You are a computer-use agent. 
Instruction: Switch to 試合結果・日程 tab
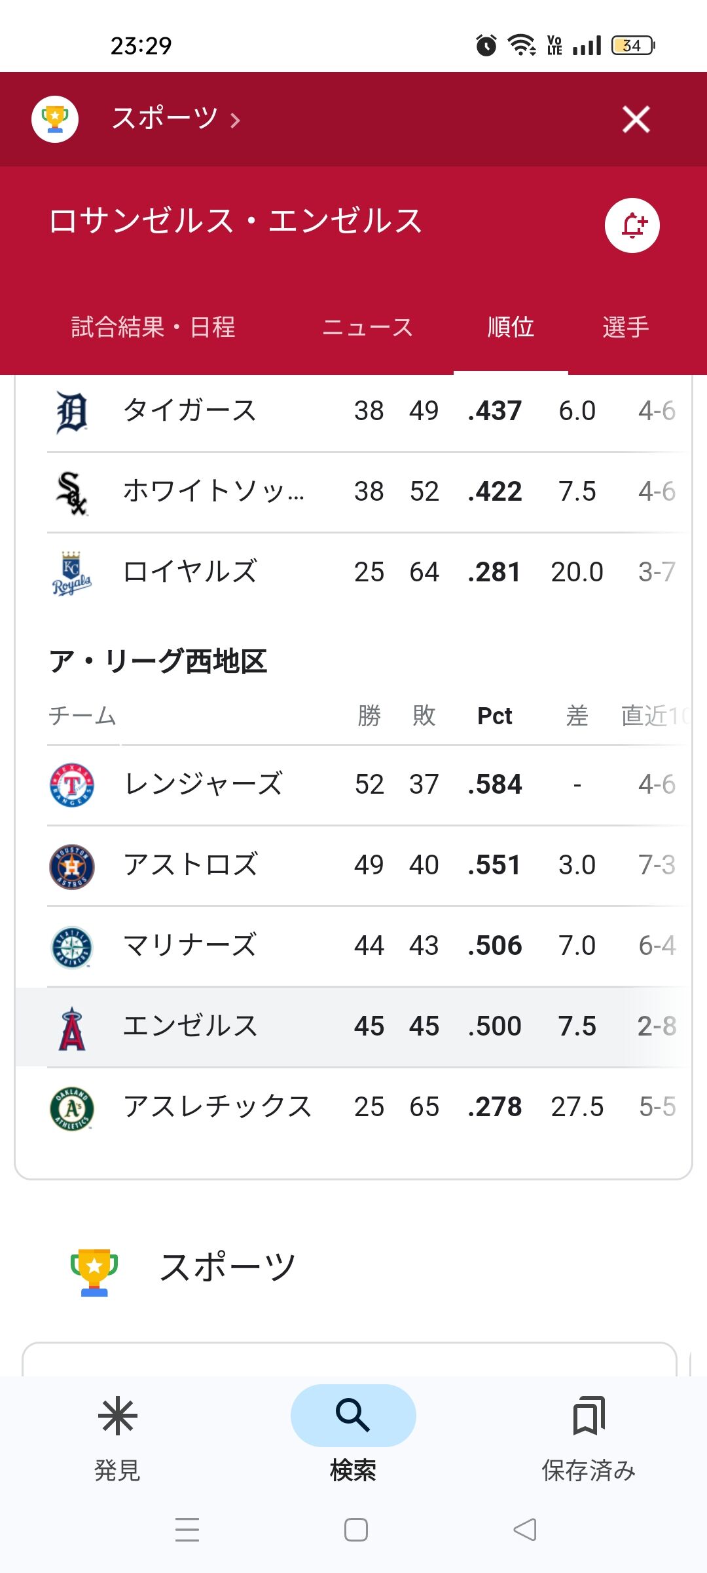[153, 326]
